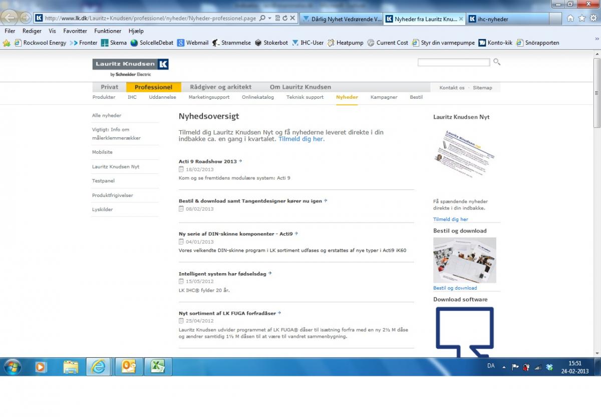Open IE Tools gear icon

click(593, 19)
